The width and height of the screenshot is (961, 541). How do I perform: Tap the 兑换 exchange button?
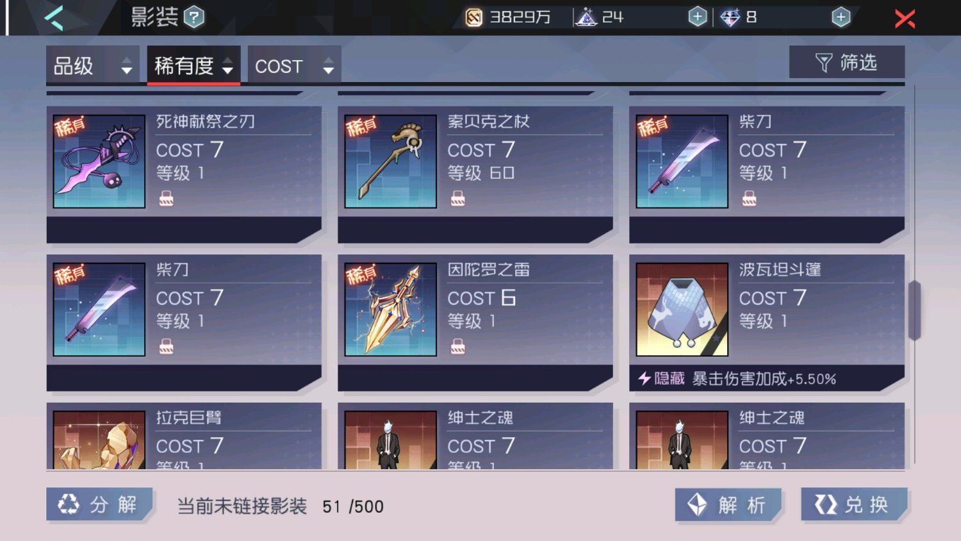[855, 504]
